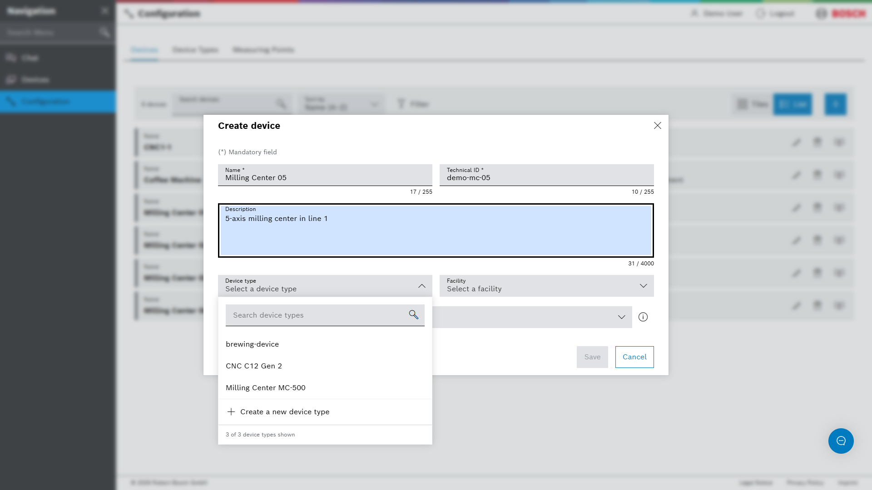Click the Filter funnel icon
Screen dimensions: 872x490
pos(401,104)
